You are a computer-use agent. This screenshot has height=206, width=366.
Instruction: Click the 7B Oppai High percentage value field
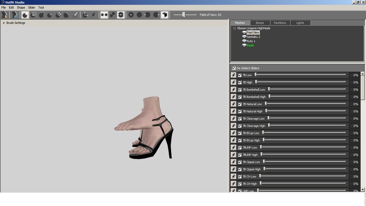[x=355, y=169]
